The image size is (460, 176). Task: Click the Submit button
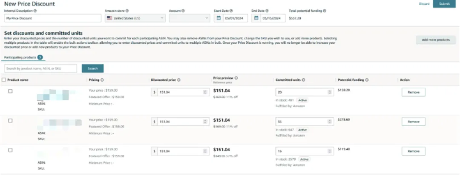click(x=444, y=4)
